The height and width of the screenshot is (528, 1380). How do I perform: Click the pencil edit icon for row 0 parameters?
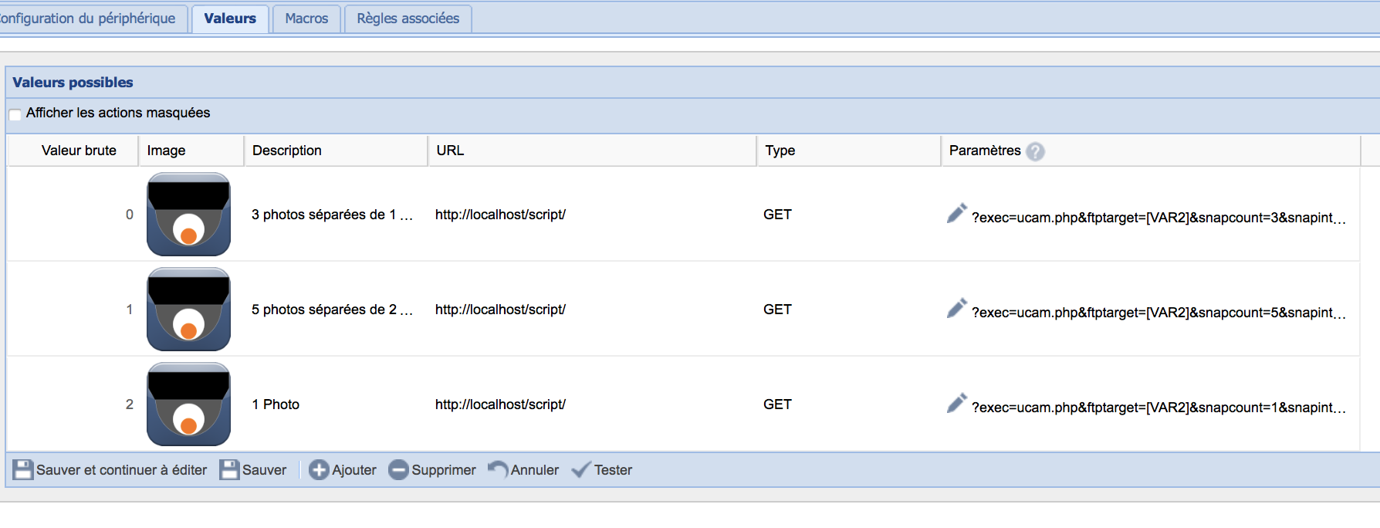coord(956,214)
